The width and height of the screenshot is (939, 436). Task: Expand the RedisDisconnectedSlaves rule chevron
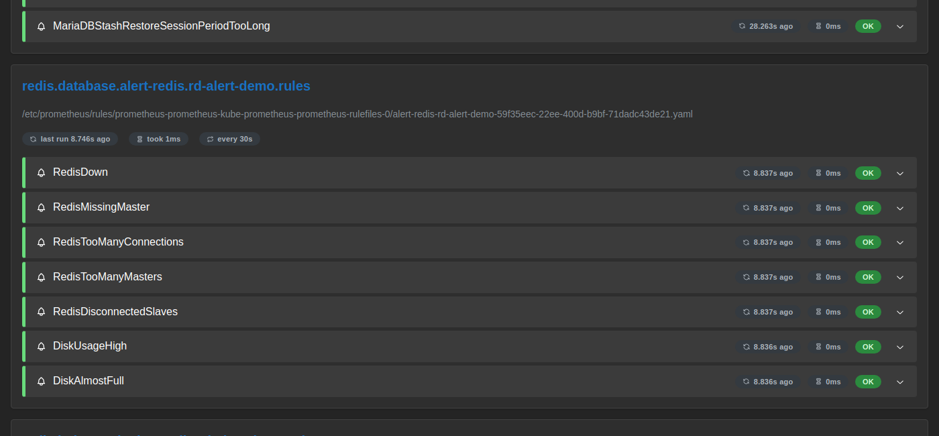[x=900, y=312]
